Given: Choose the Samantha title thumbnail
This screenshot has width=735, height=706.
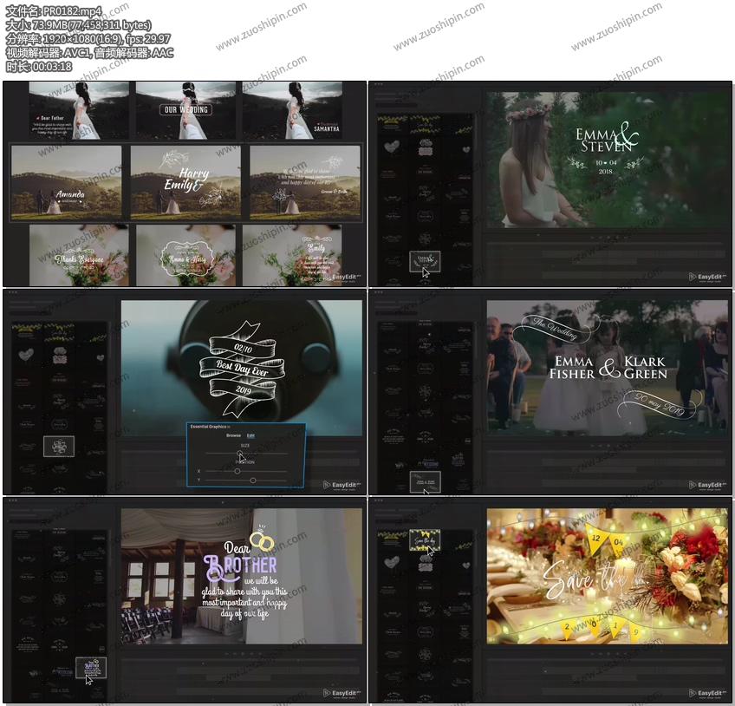Looking at the screenshot, I should (292, 110).
